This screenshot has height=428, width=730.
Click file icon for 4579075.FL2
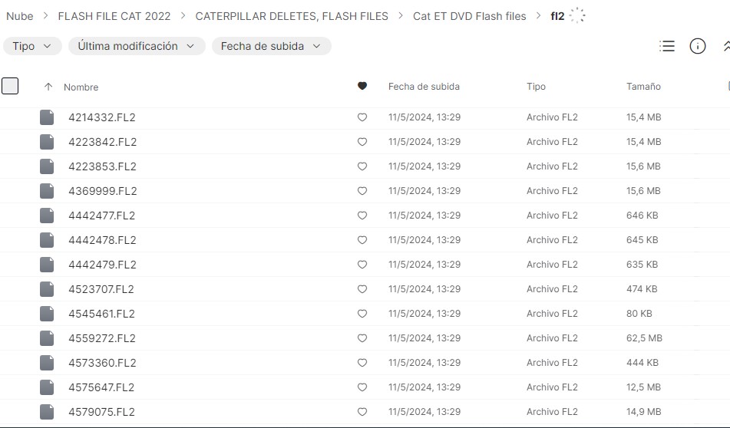pos(47,412)
